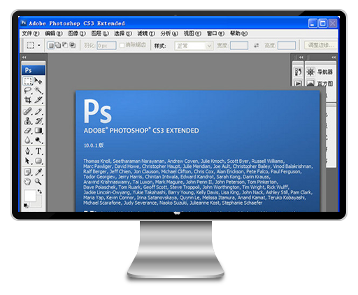Expand right panel dock with double-arrow

tap(334, 57)
